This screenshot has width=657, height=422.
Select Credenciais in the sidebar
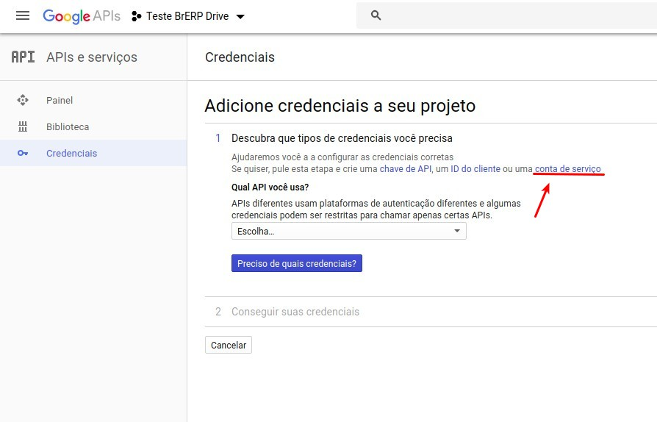pyautogui.click(x=71, y=154)
